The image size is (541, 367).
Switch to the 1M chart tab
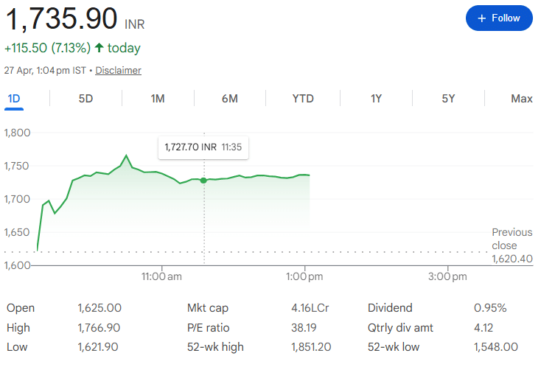[x=158, y=99]
